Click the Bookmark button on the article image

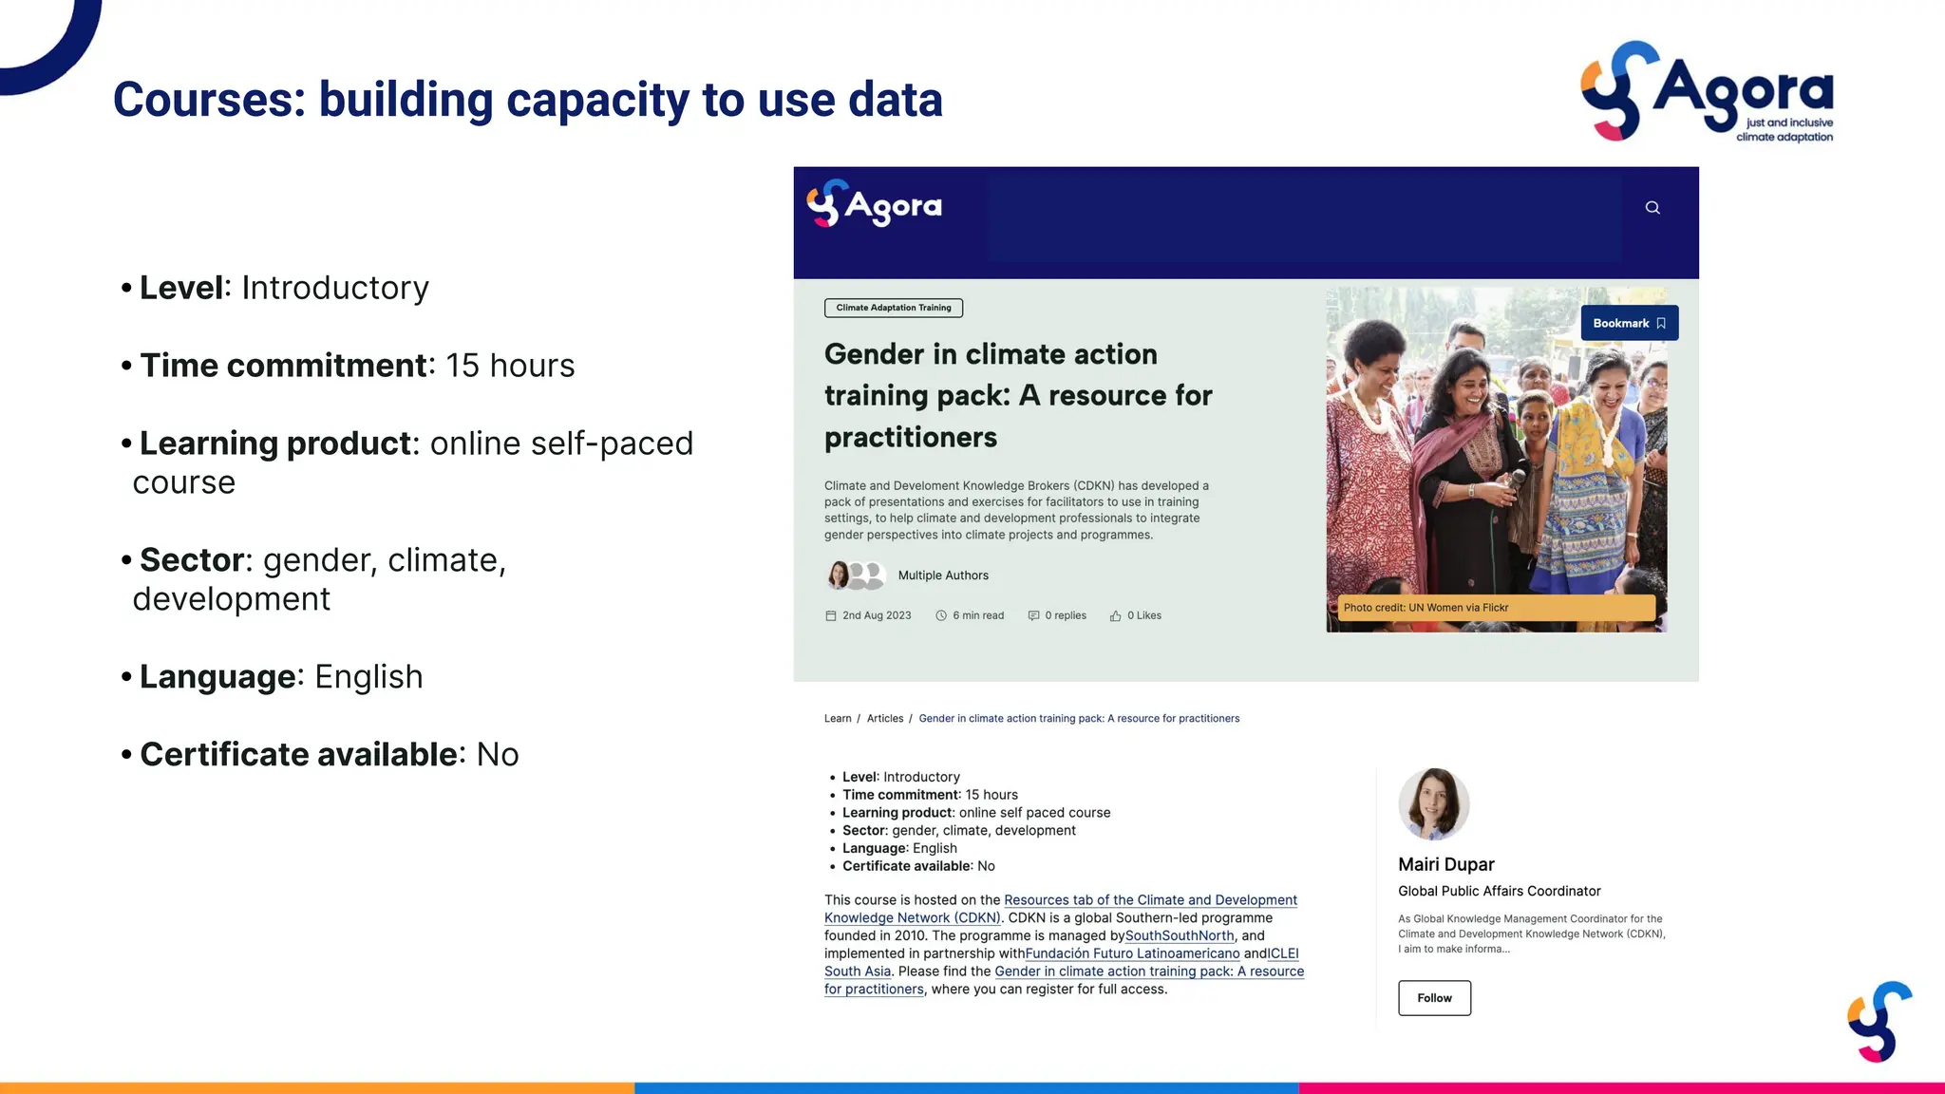click(x=1630, y=323)
